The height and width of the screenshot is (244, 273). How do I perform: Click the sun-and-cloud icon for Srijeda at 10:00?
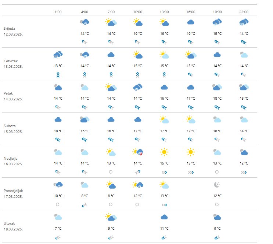click(138, 22)
